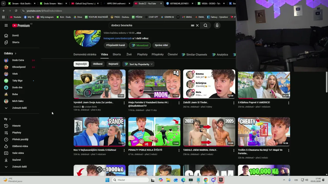Switch to the channel's Shorts tab
The width and height of the screenshot is (328, 184).
click(x=117, y=54)
